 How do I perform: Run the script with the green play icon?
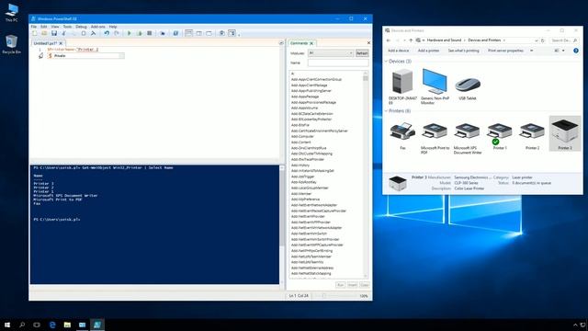pyautogui.click(x=130, y=33)
